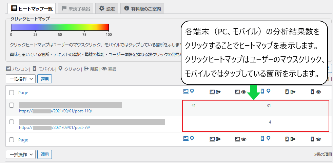
Task: Open the 設定 settings tab
Action: pyautogui.click(x=106, y=9)
